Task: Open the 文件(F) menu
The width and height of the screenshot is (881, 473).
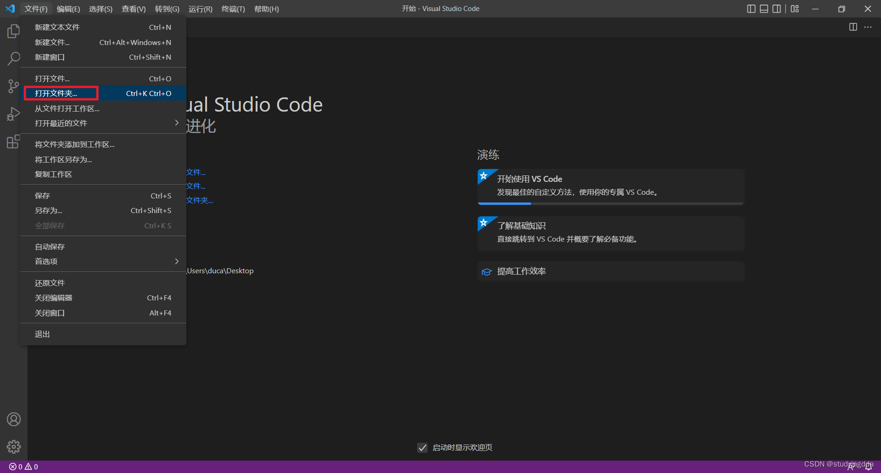Action: 36,9
